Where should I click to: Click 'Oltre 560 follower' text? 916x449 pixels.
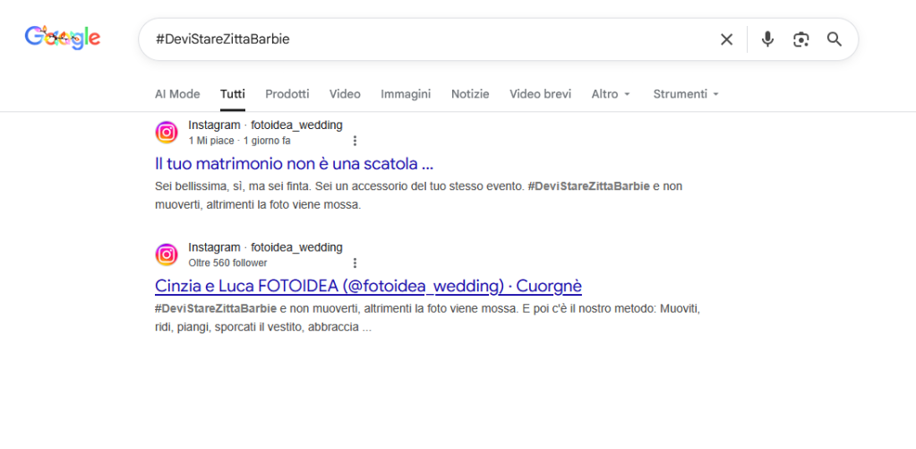tap(227, 263)
